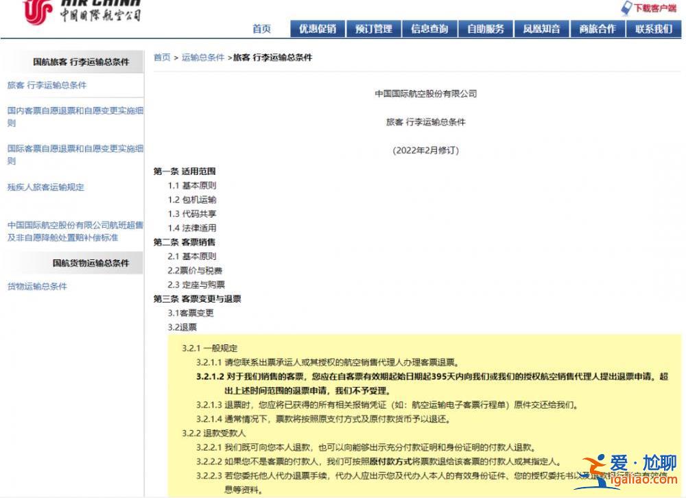
Task: Open the 商旅合作 menu
Action: pos(598,29)
